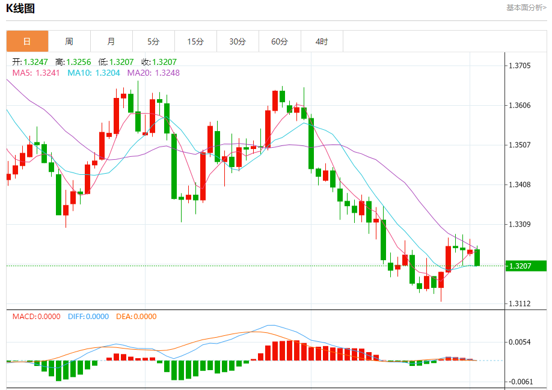This screenshot has height=390, width=552.
Task: Click the 1.3705 price axis label
Action: (520, 66)
